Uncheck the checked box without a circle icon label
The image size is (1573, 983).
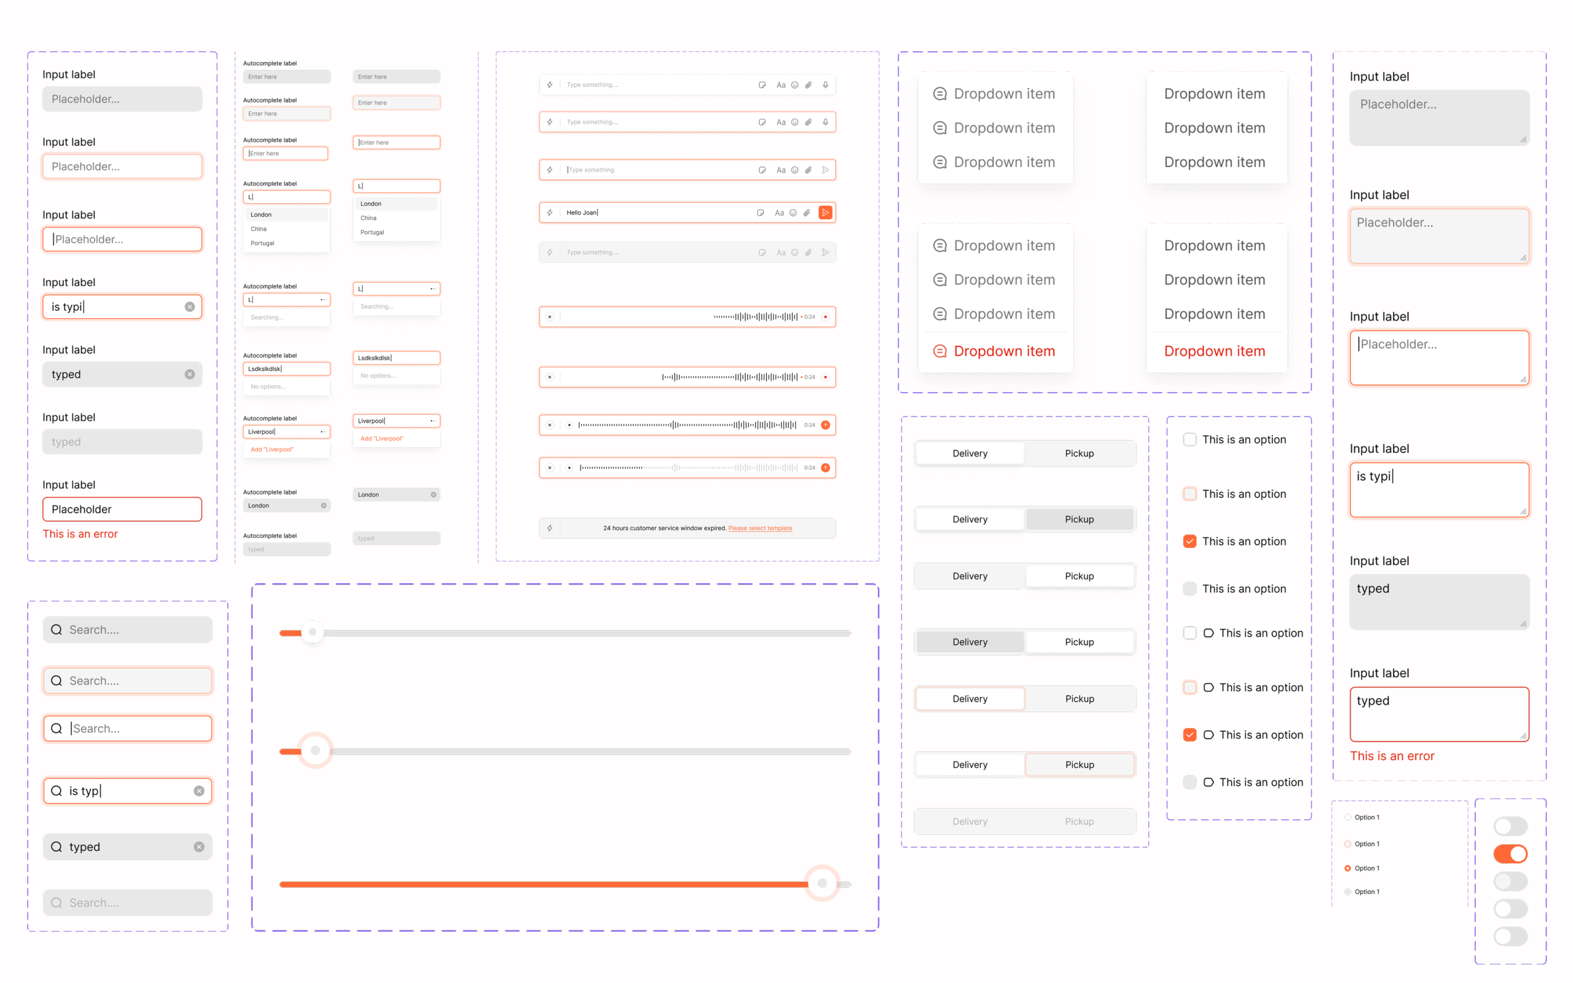click(1190, 541)
